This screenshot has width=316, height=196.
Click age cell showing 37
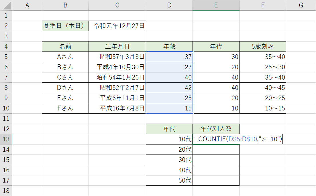tap(169, 57)
